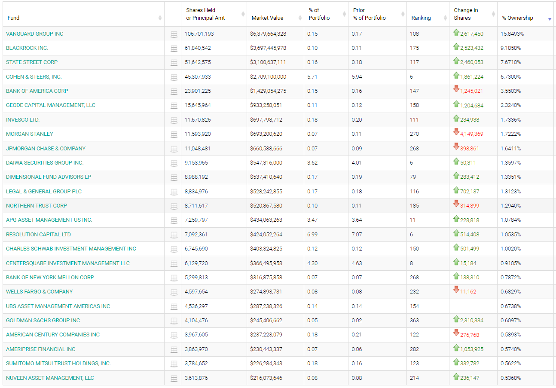Screen dimensions: 556x388
Task: Open the WELLS FARGO & COMPANY link
Action: click(x=40, y=292)
